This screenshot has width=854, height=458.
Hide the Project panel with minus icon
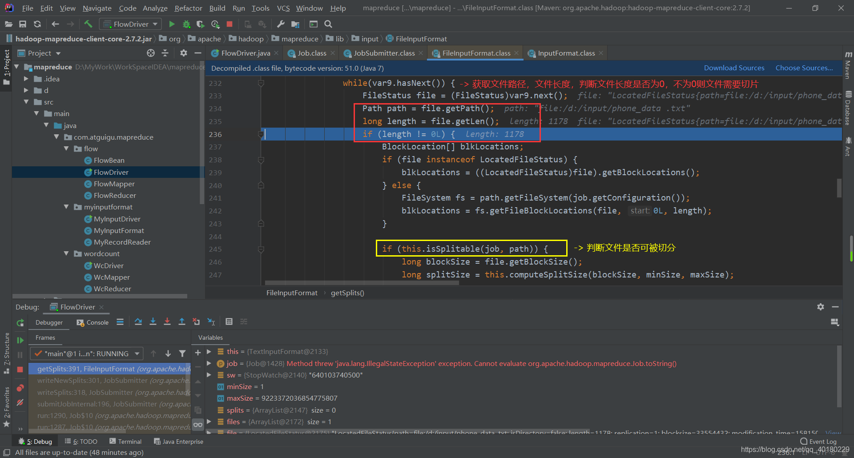(198, 53)
